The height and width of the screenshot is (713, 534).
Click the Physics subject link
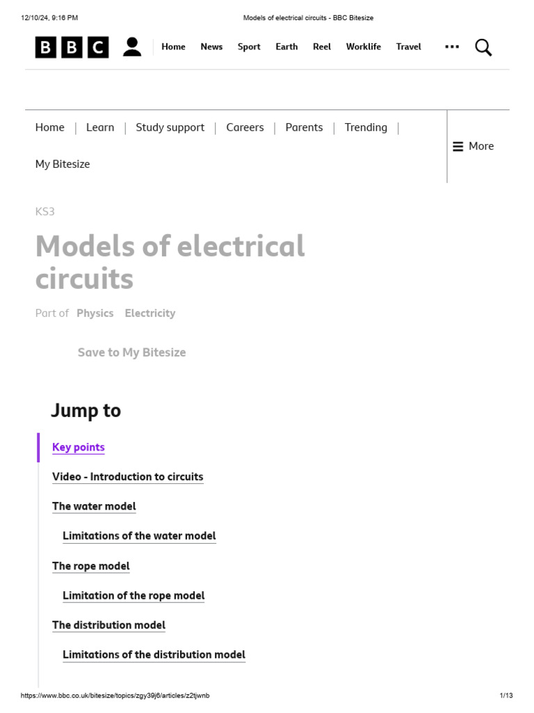(95, 313)
